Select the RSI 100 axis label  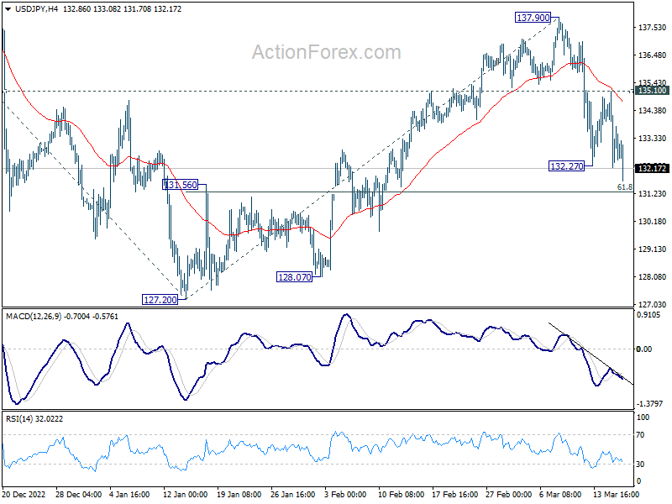coord(643,417)
